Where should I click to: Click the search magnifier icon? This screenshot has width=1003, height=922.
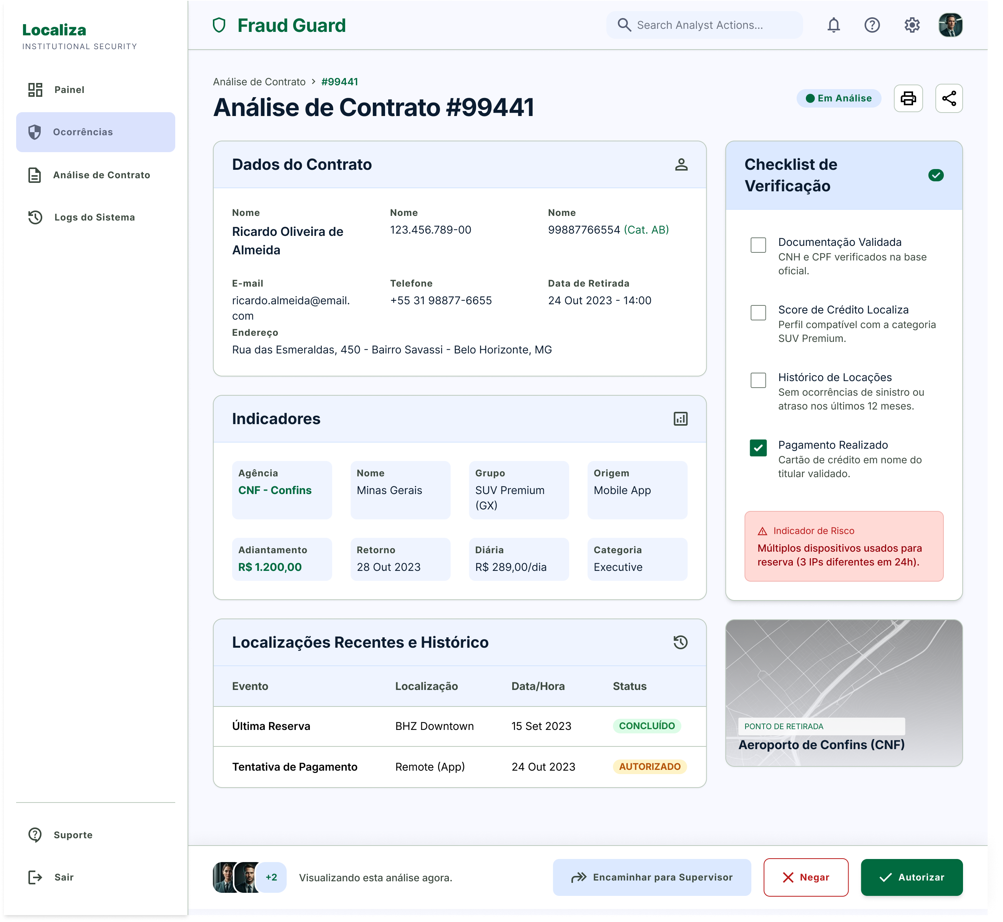pos(624,25)
